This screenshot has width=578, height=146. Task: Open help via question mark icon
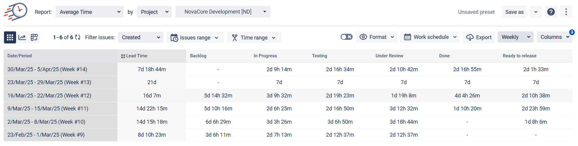[x=551, y=12]
